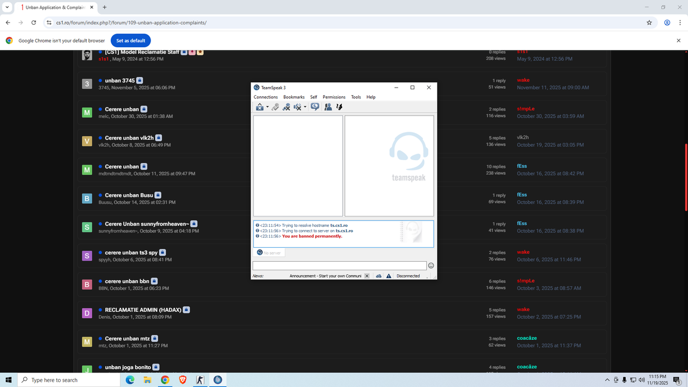Open a new Chrome tab with plus button
Image resolution: width=688 pixels, height=387 pixels.
[x=104, y=8]
